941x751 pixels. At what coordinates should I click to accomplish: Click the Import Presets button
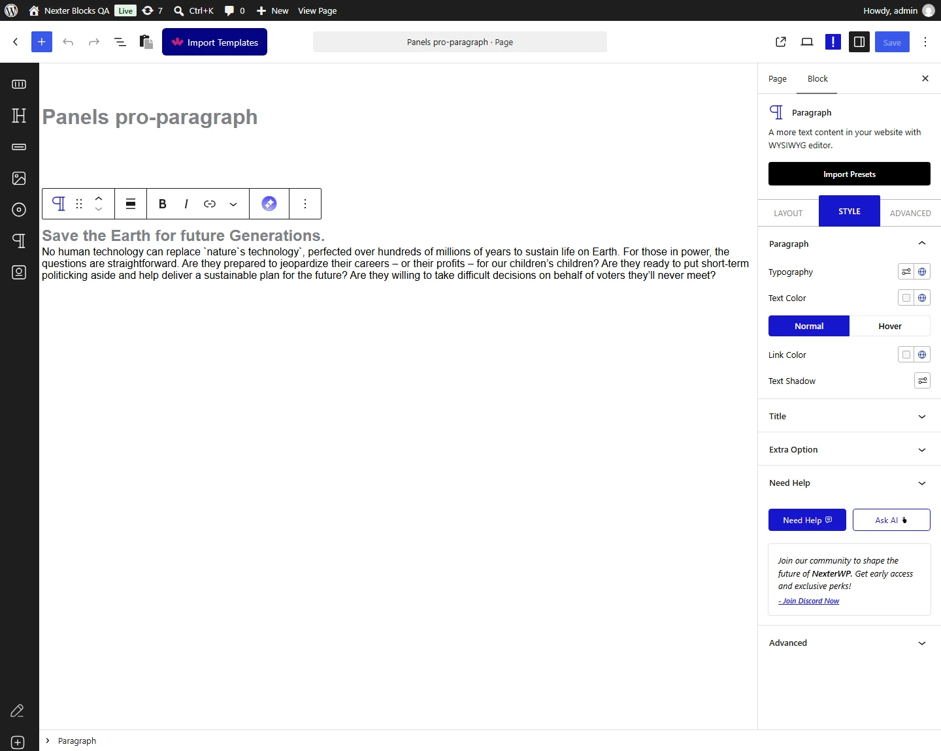click(850, 174)
